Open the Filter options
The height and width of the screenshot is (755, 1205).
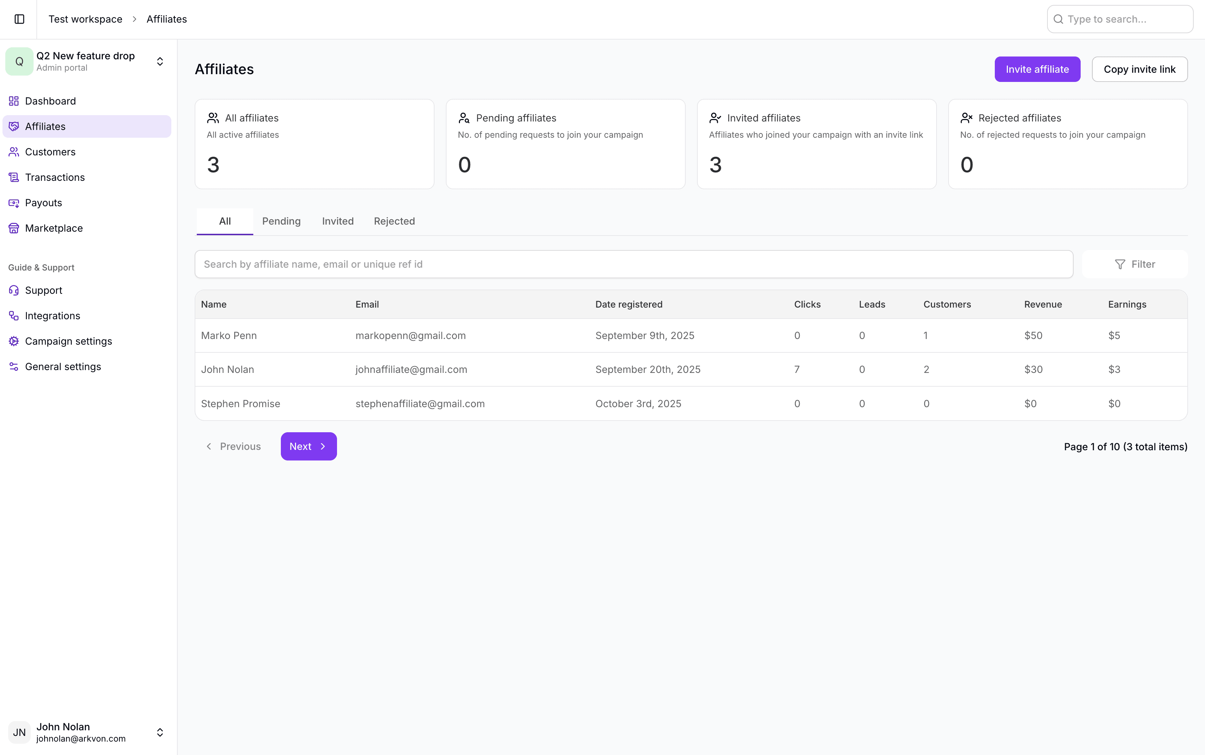1135,264
